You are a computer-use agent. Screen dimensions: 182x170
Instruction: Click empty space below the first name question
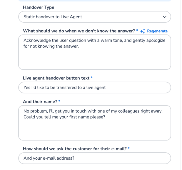pos(94,131)
